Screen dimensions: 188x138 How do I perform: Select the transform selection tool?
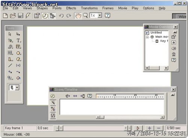(10, 78)
